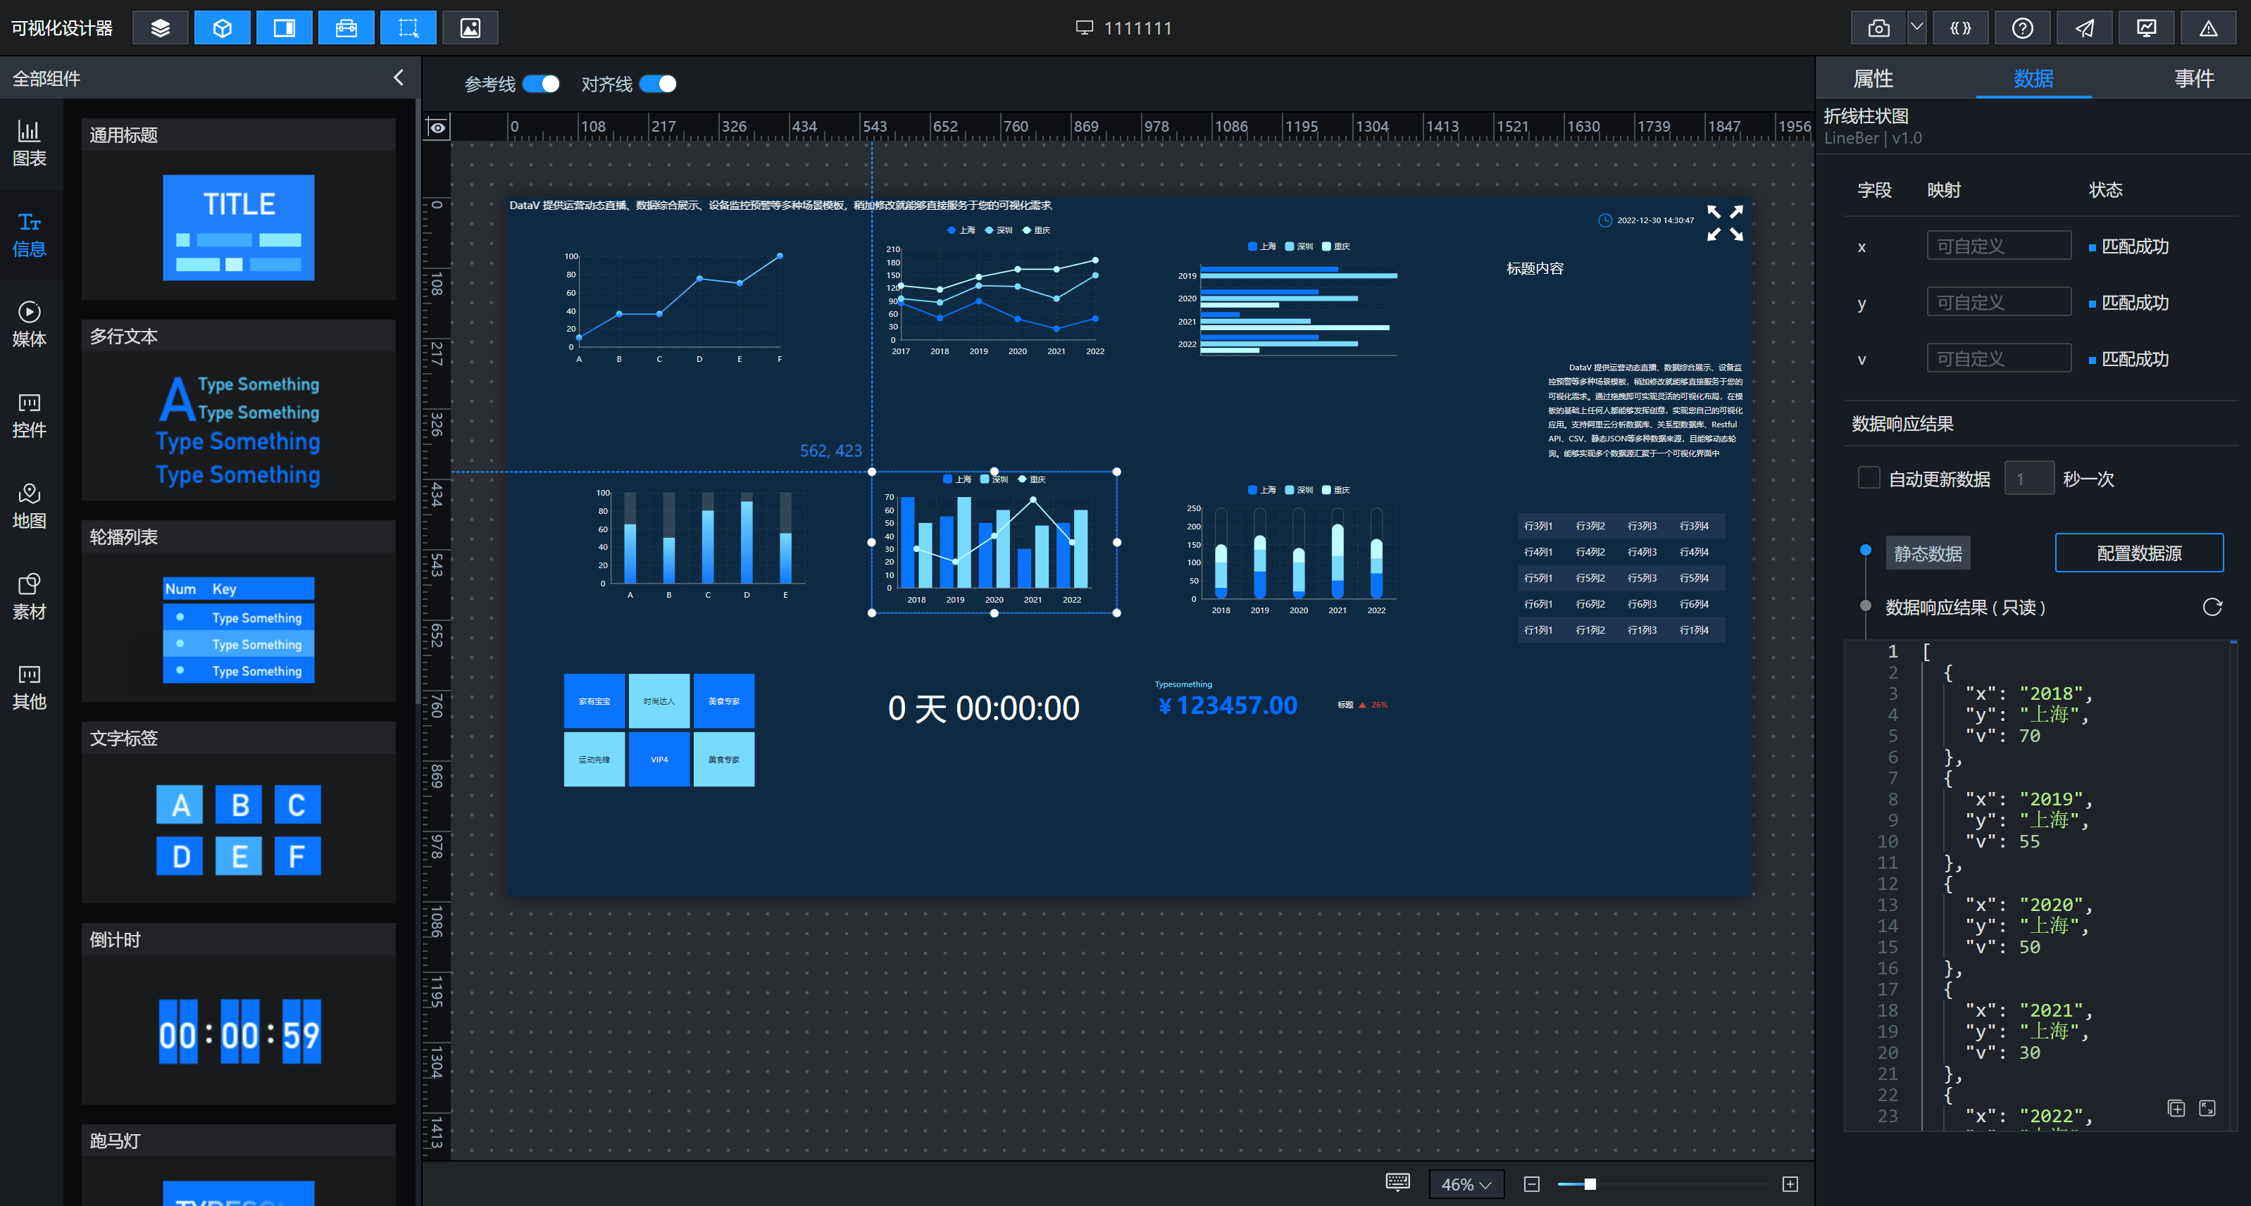Select the 轮播列表 component thumbnail
The height and width of the screenshot is (1206, 2251).
point(237,629)
